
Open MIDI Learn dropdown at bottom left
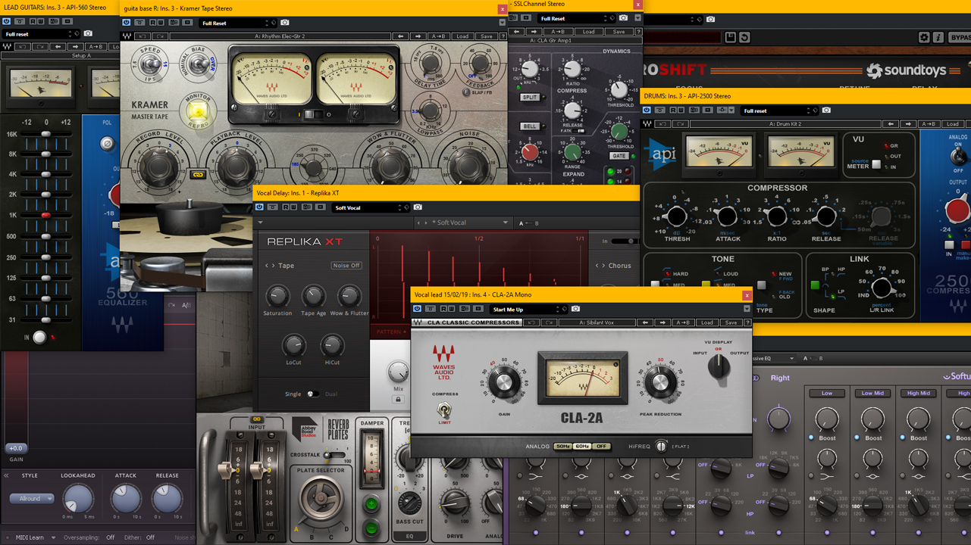pyautogui.click(x=36, y=537)
